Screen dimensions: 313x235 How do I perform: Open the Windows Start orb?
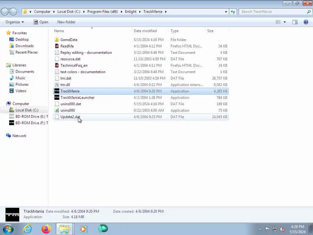[8, 229]
